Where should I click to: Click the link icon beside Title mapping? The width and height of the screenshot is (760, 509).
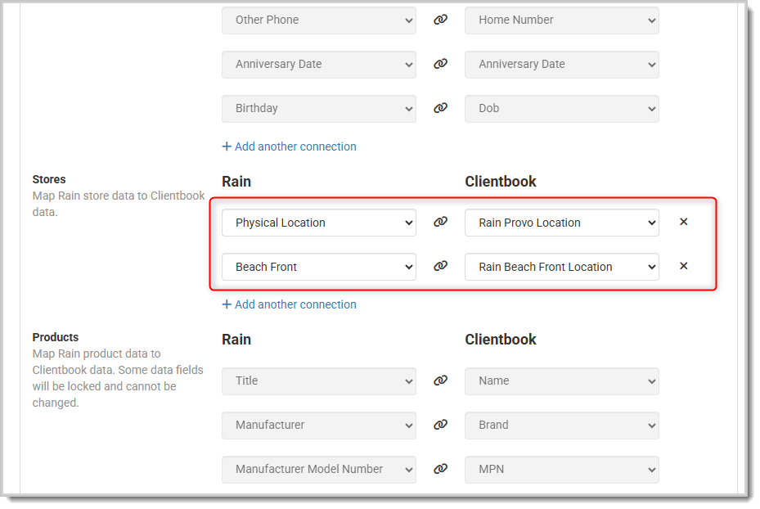point(440,380)
